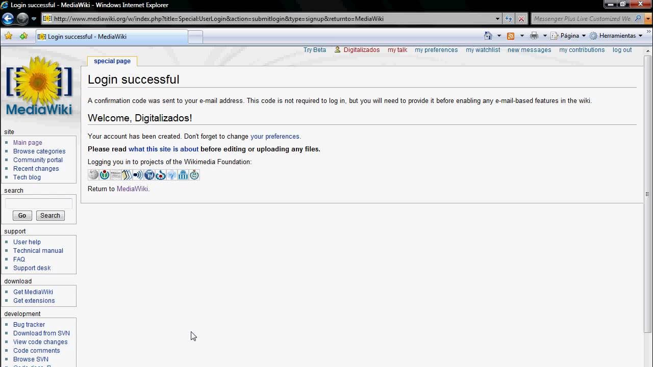Click the Meta-Wiki green globe icon

[194, 175]
